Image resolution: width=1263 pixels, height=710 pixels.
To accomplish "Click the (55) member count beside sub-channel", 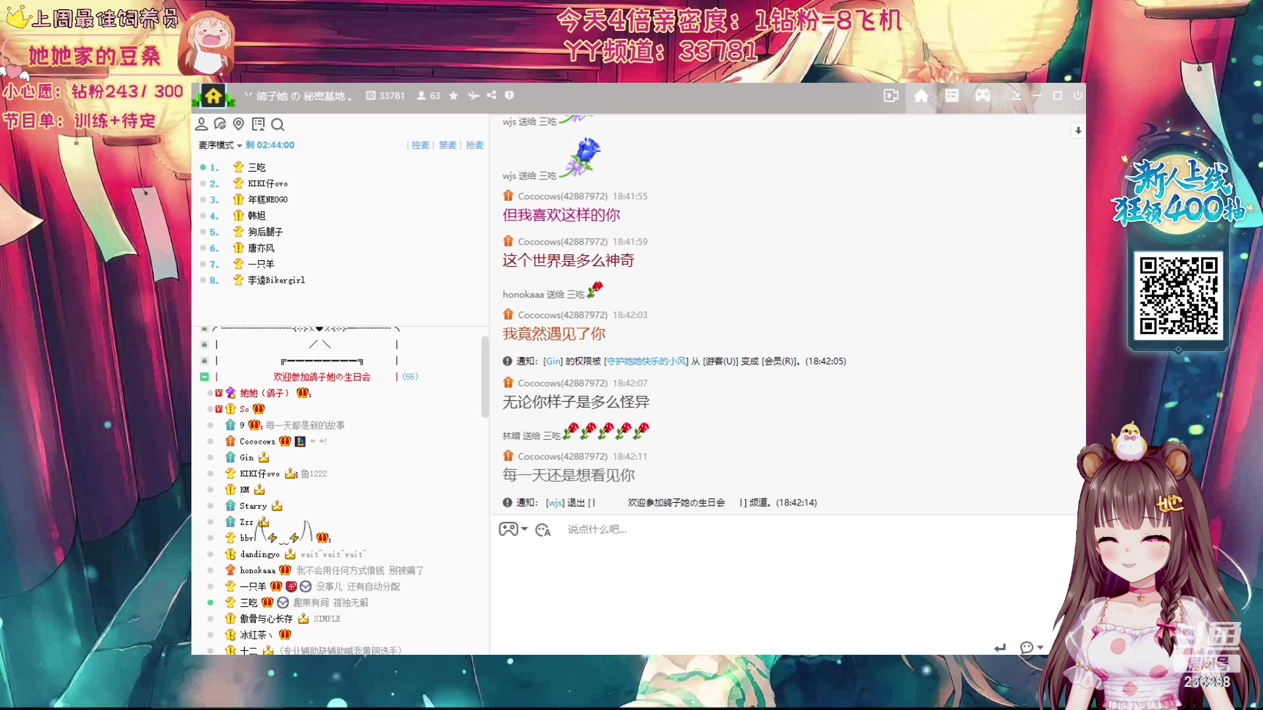I will coord(410,377).
